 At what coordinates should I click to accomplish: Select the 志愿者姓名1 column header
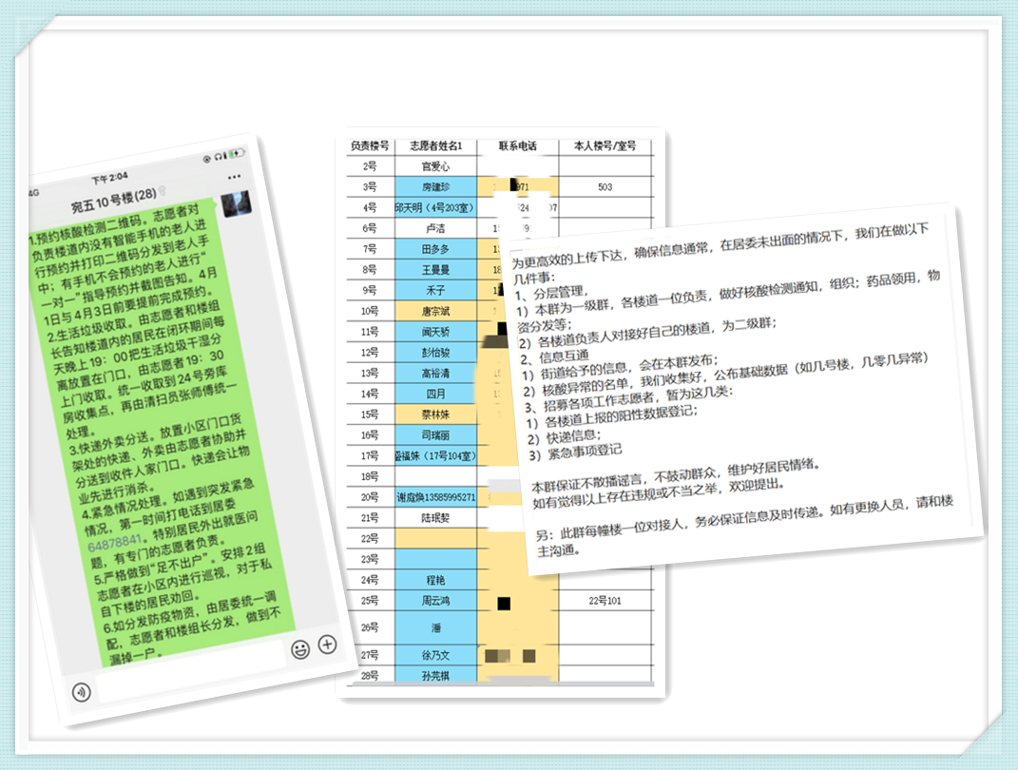(434, 146)
